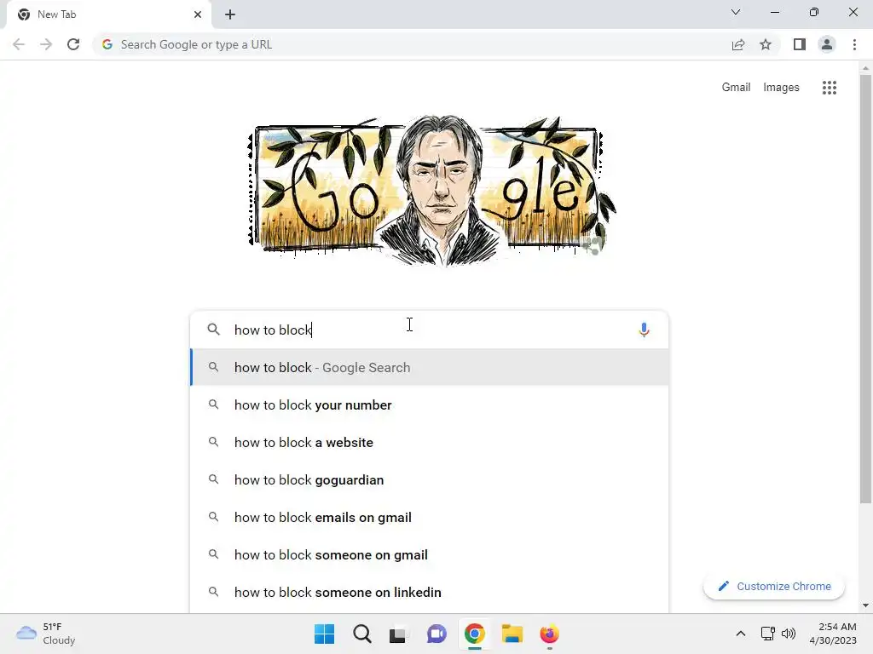Click the search box containing 'how to block'
The width and height of the screenshot is (873, 654).
pos(429,330)
